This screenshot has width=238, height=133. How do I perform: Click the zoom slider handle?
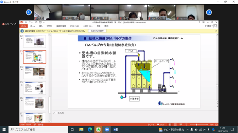[197, 125]
